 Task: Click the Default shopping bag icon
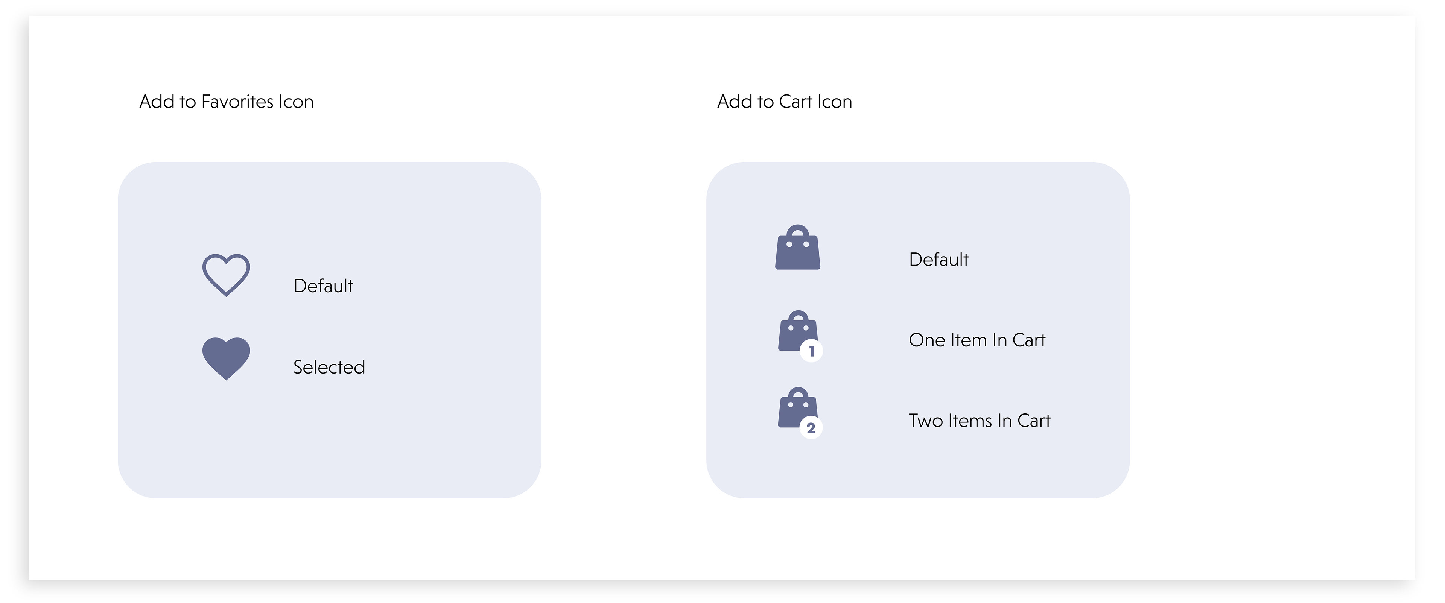tap(798, 247)
